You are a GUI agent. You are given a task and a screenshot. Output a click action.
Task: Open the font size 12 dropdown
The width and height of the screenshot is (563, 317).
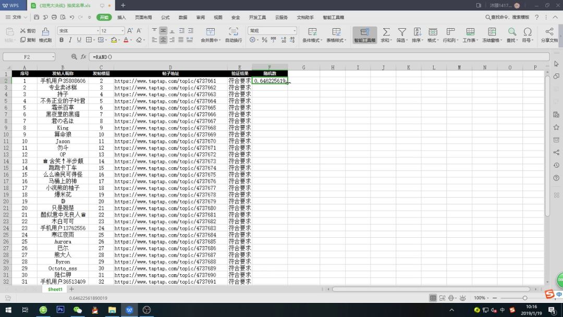pyautogui.click(x=123, y=31)
